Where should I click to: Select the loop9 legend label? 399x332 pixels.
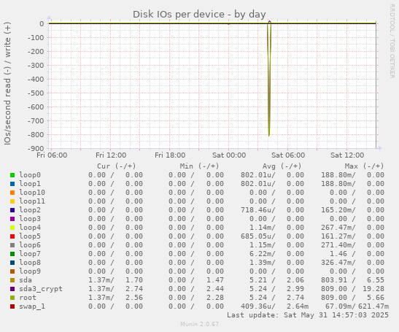click(30, 271)
